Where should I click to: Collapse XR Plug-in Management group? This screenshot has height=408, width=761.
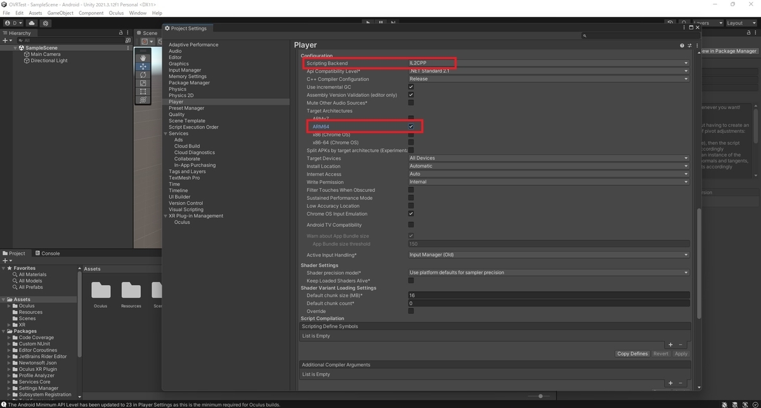coord(166,216)
